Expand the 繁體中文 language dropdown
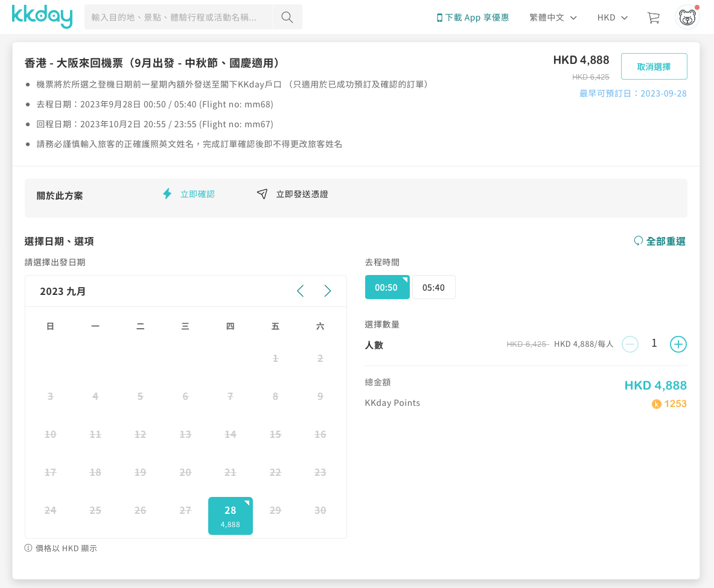714x588 pixels. pos(553,17)
